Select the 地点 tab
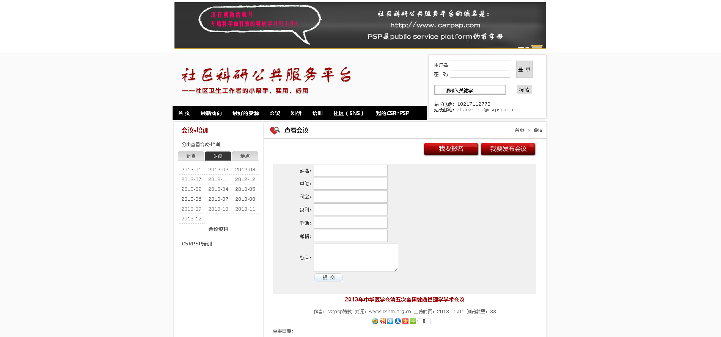The height and width of the screenshot is (337, 721). point(245,156)
